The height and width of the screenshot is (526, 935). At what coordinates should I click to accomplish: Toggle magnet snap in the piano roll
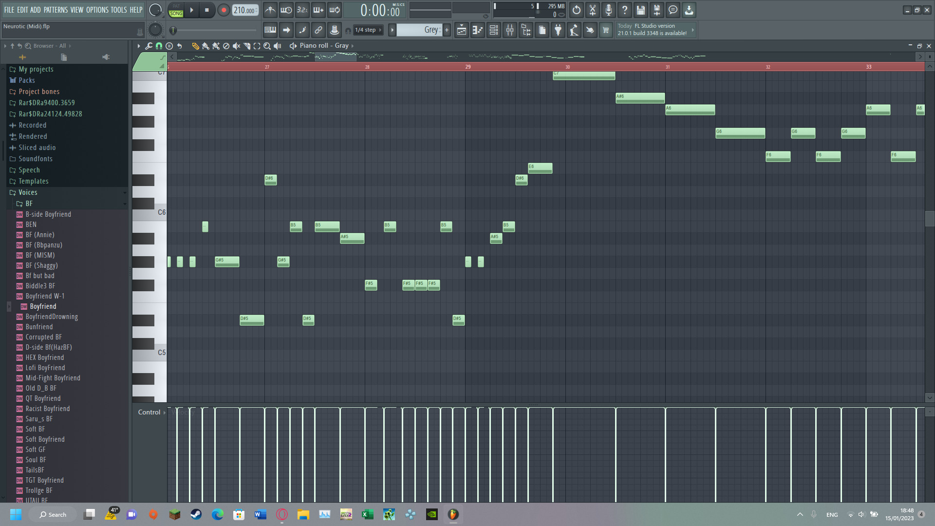coord(159,45)
